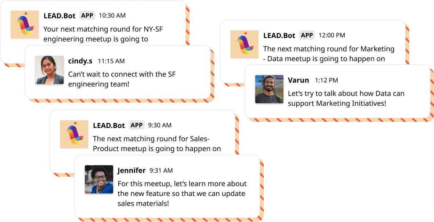
Task: Open Jennifer's profile photo
Action: 99,179
